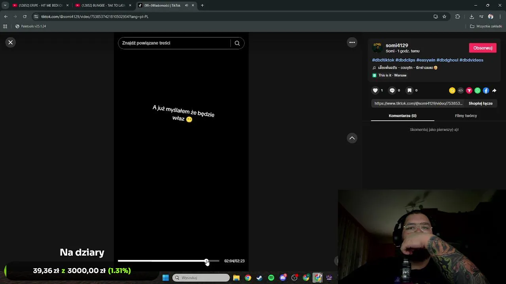Screen dimensions: 506x284
Task: Open Steam from the taskbar
Action: pyautogui.click(x=259, y=278)
